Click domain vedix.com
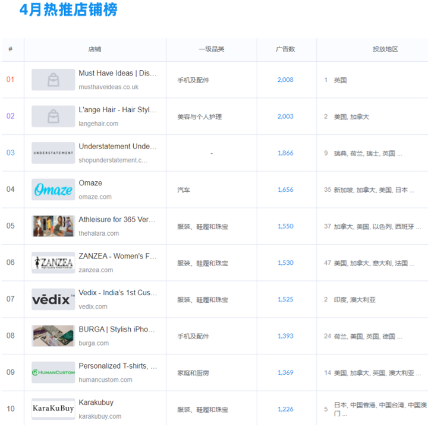This screenshot has width=428, height=427. click(x=93, y=306)
